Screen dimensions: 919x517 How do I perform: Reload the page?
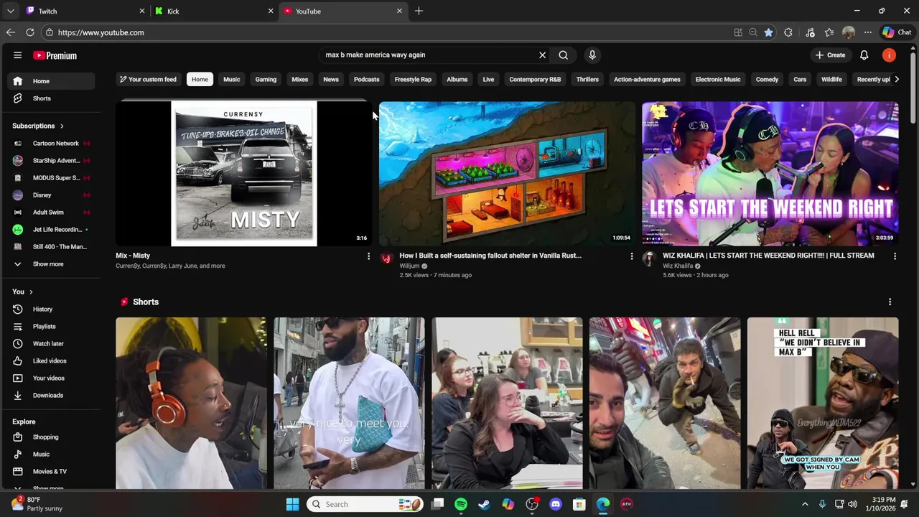click(30, 32)
